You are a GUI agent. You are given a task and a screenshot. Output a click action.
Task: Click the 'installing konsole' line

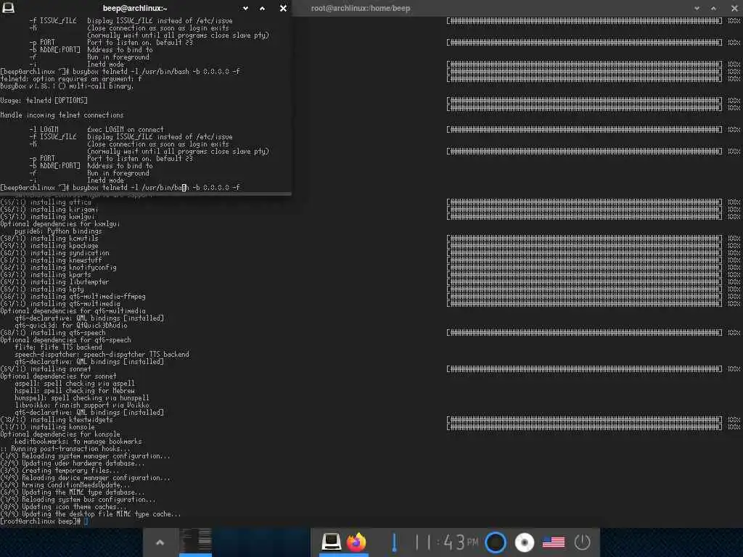47,426
